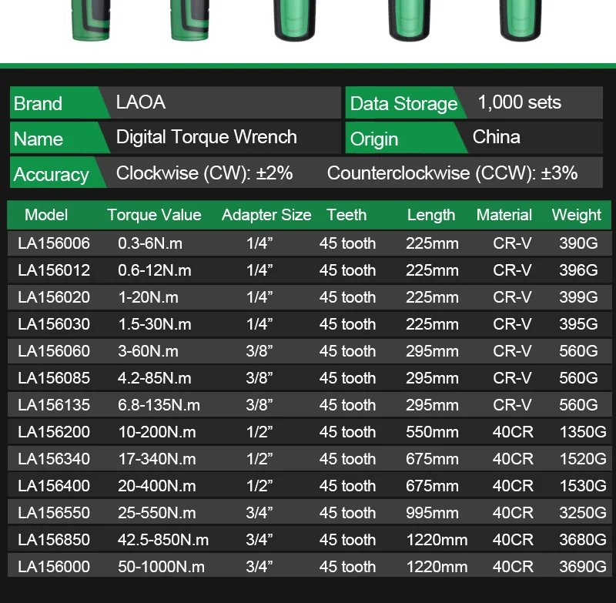Click the Digital Torque Wrench name
This screenshot has width=616, height=603.
point(206,137)
